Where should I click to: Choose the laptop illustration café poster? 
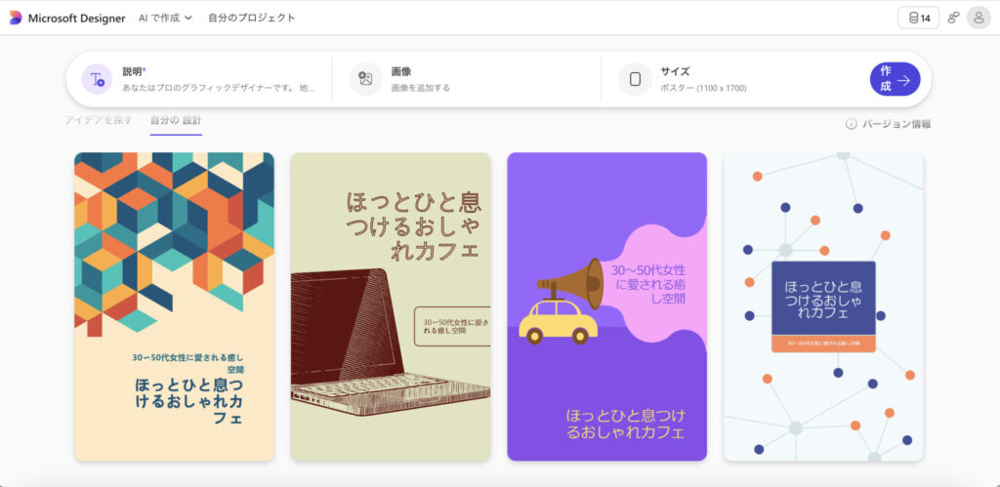click(x=391, y=305)
